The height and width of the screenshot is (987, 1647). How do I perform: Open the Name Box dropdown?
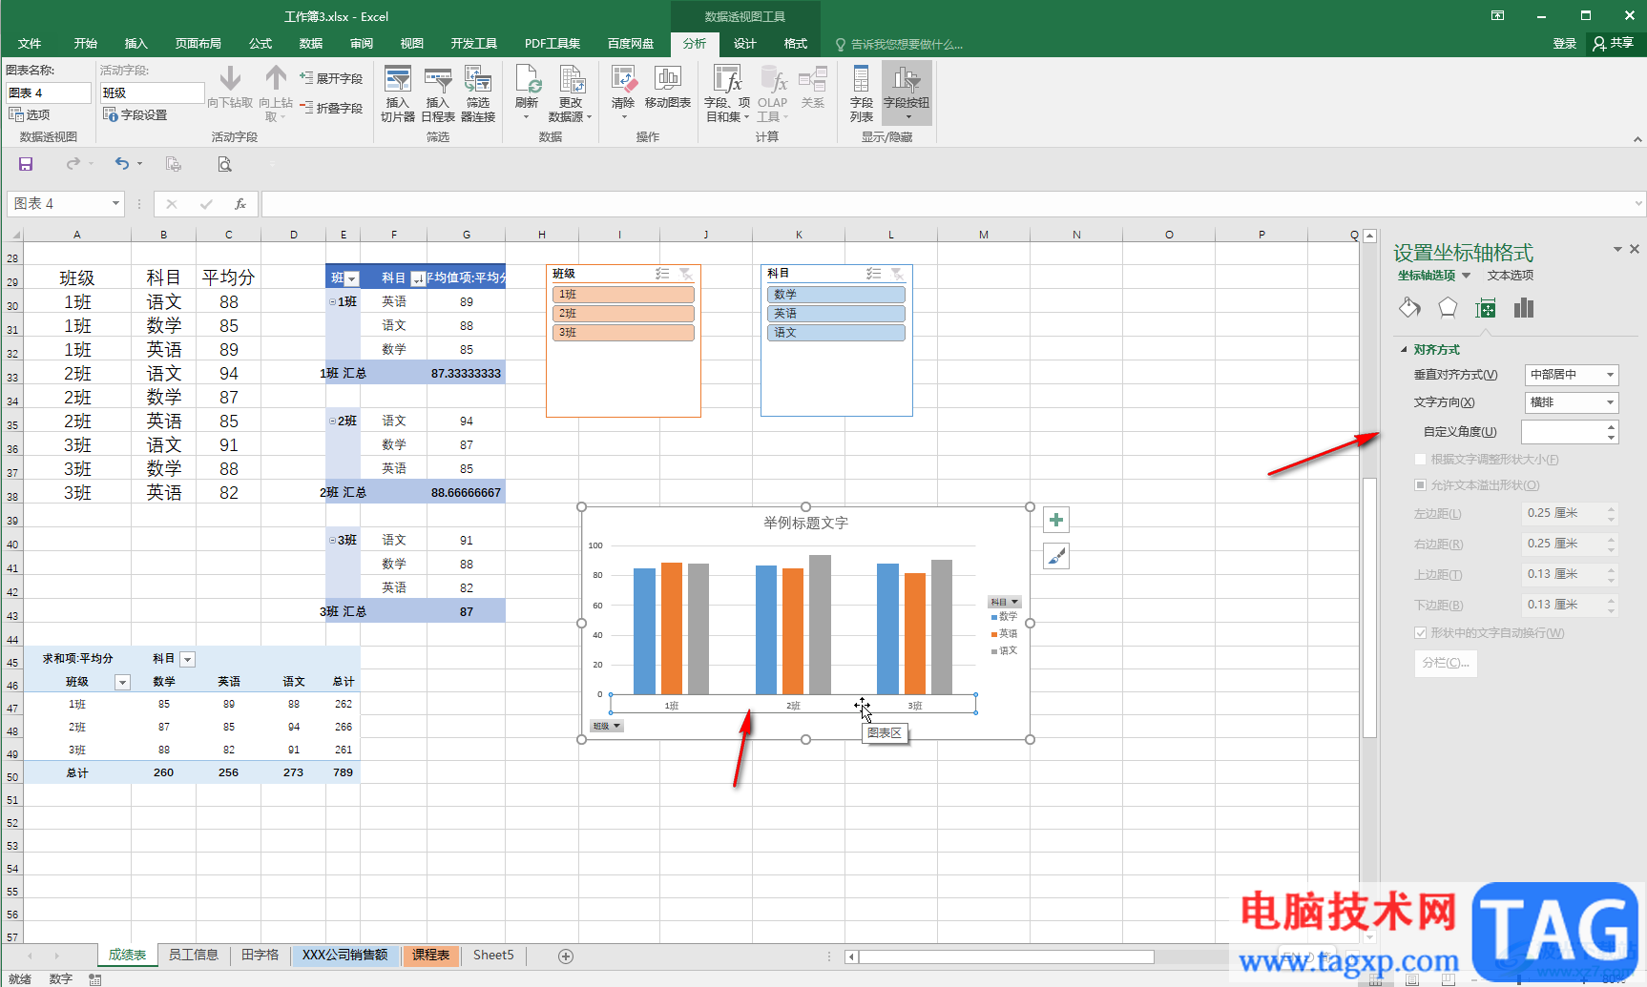pyautogui.click(x=115, y=203)
